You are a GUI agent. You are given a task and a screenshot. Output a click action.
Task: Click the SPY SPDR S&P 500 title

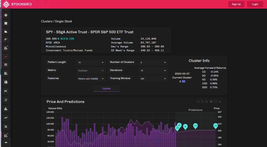tap(90, 32)
